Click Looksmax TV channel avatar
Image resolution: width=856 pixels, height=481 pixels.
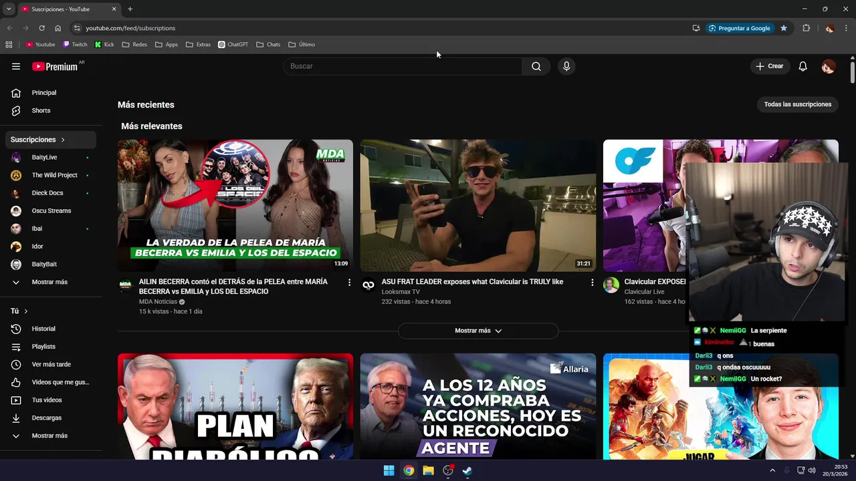(x=368, y=285)
